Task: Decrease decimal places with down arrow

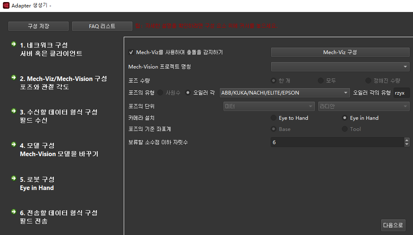Action: [x=407, y=144]
